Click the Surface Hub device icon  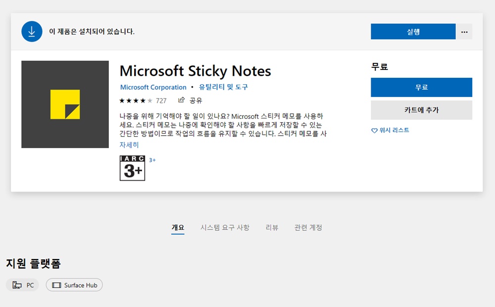coord(56,285)
